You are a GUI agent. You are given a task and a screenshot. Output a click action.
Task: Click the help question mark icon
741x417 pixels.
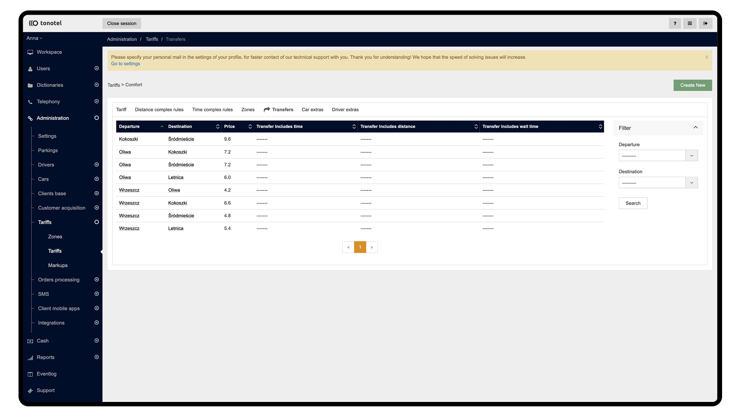tap(675, 24)
